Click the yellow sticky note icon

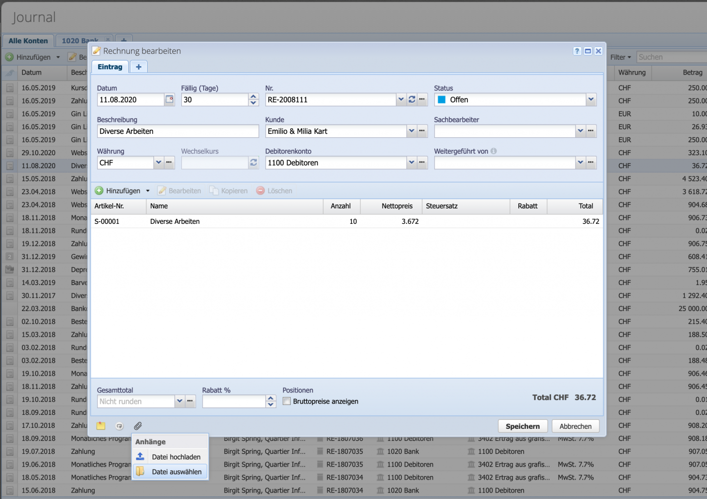pos(101,426)
